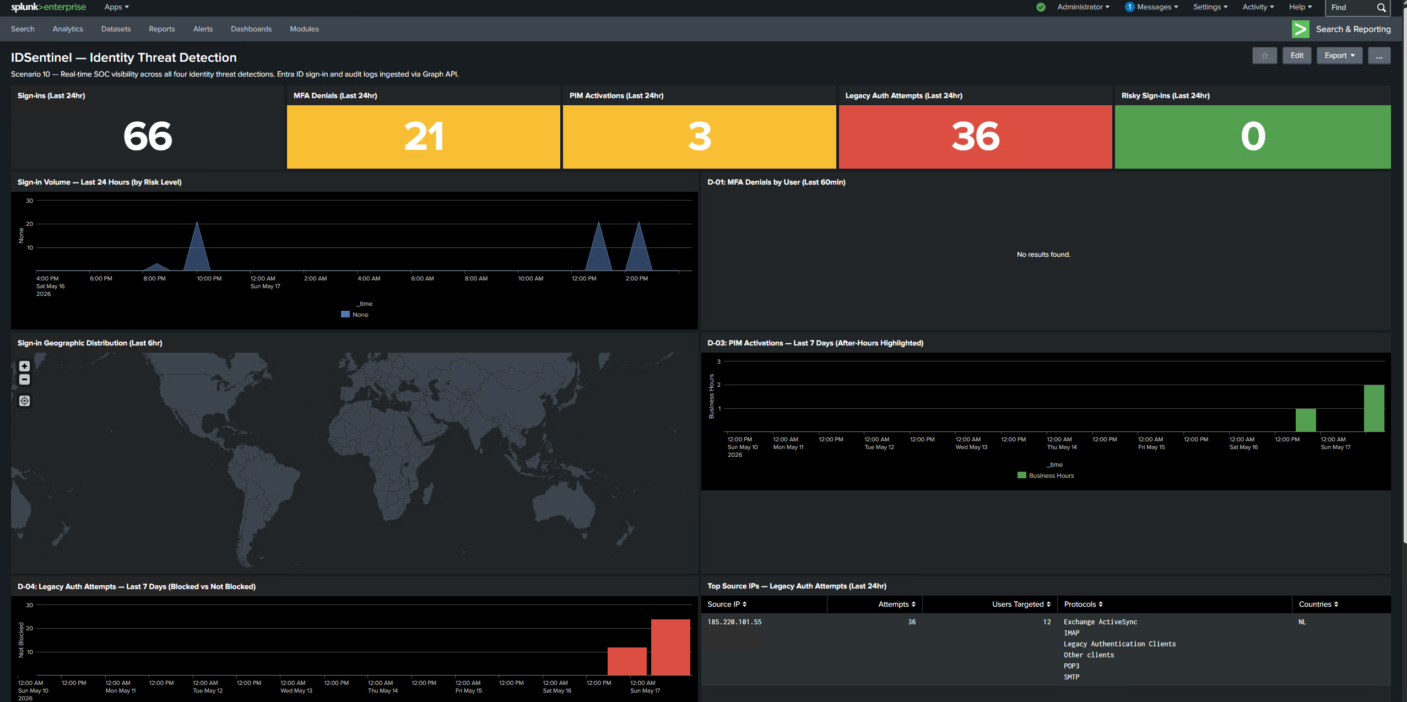Expand the Settings menu
The image size is (1407, 702).
[1210, 7]
